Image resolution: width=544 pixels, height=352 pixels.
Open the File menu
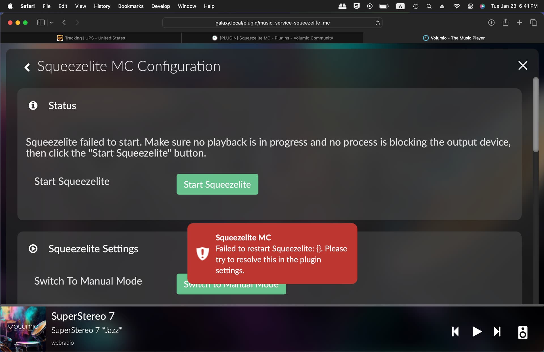[46, 6]
